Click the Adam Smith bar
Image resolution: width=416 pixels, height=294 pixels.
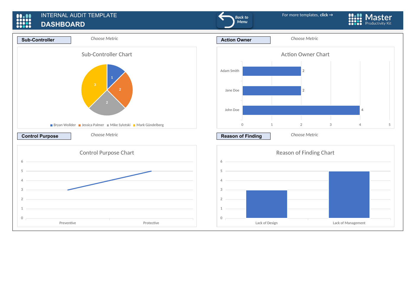pos(272,71)
